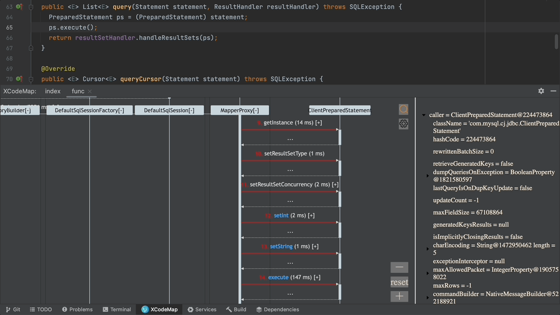Open the Git tool window
The image size is (560, 315).
coord(13,309)
